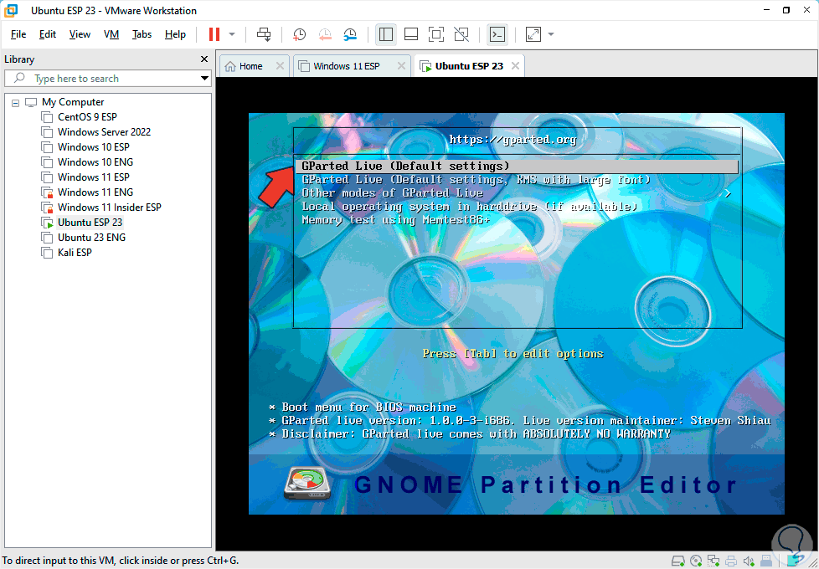Enter full screen mode icon

(x=436, y=34)
